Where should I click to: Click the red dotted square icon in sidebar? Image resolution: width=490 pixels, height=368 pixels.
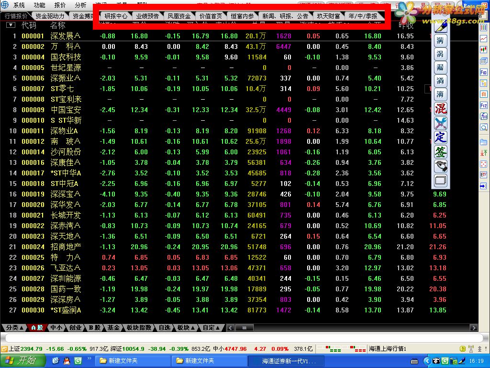(x=483, y=164)
